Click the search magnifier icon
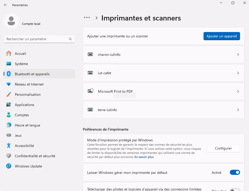Viewport: 249px width, 191px height. (70, 39)
